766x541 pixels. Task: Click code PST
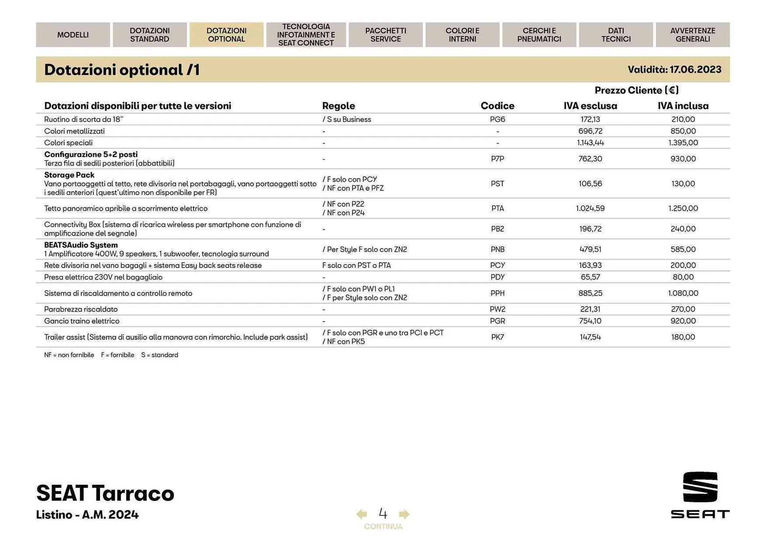pos(498,184)
